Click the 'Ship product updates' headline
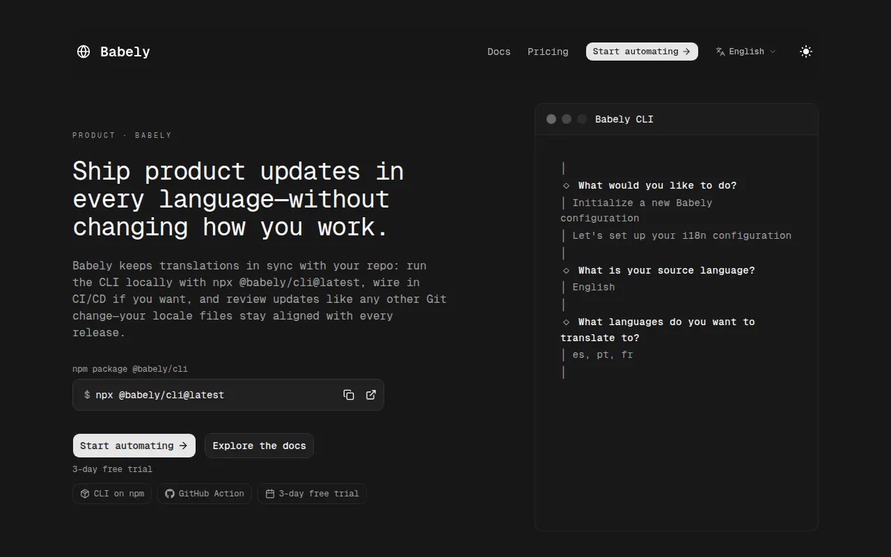 (238, 199)
